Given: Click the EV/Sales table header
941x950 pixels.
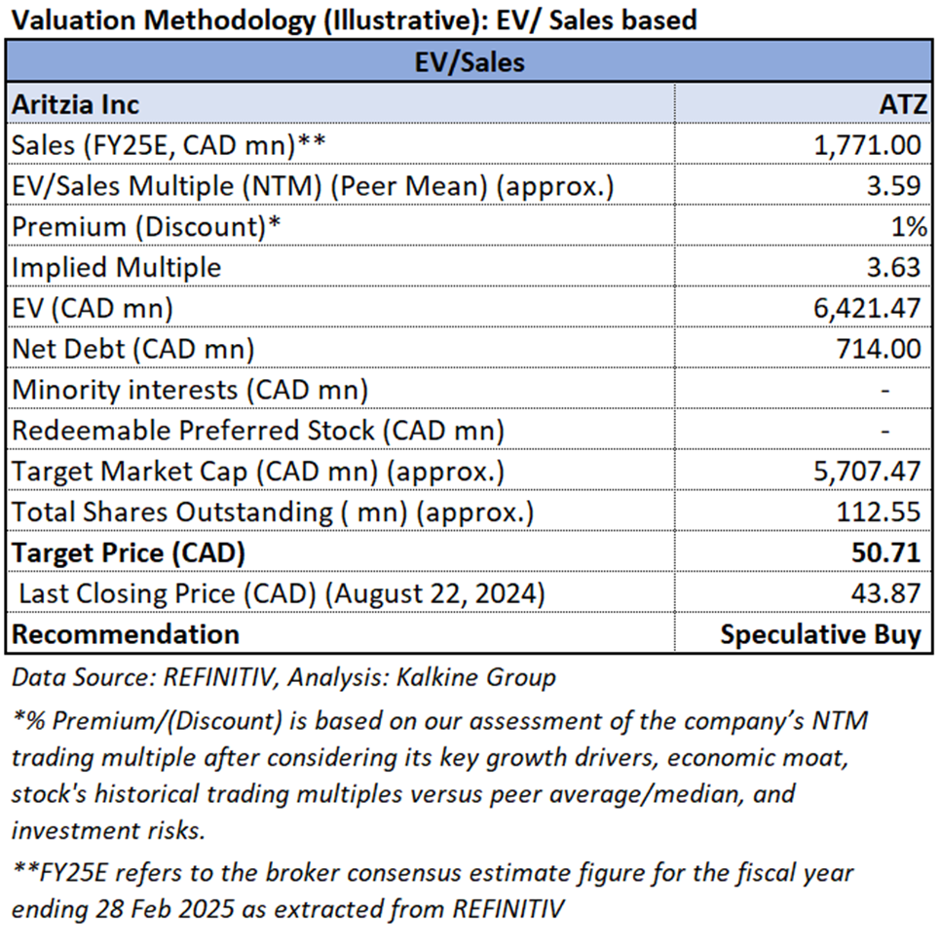Looking at the screenshot, I should [x=470, y=63].
